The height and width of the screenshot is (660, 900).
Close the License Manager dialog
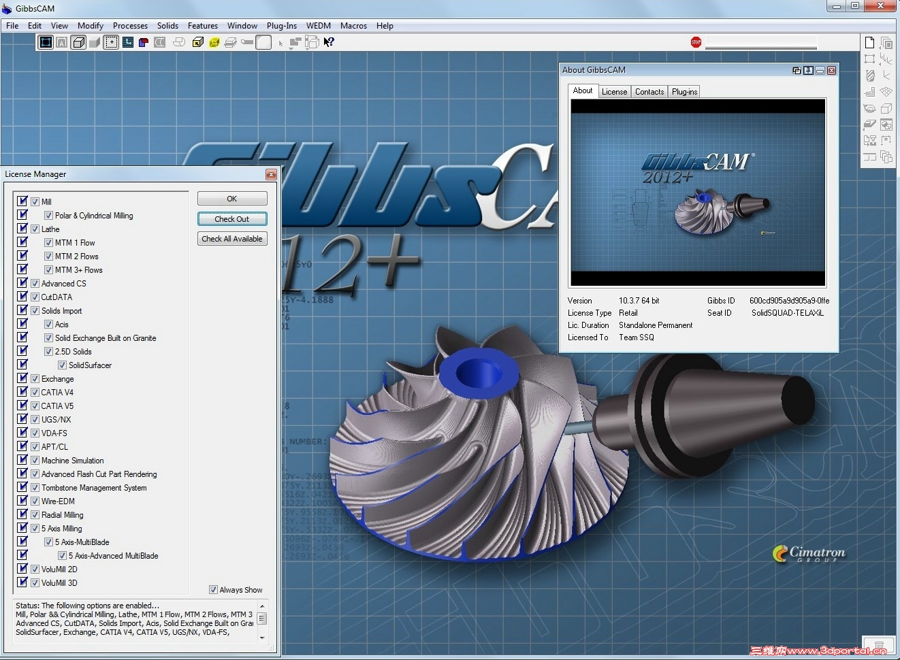click(x=271, y=174)
